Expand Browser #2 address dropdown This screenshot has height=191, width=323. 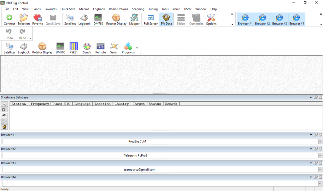tap(320, 155)
